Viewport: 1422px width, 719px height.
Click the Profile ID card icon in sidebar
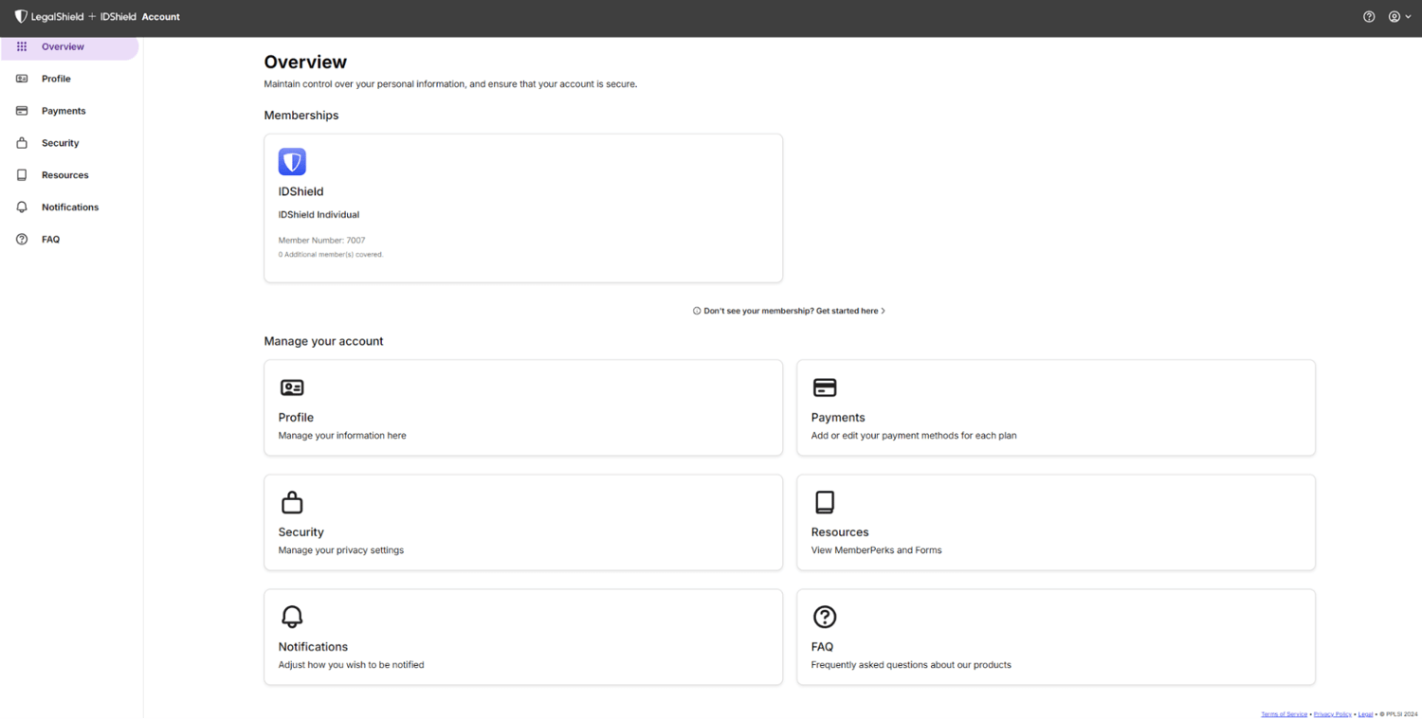point(22,79)
